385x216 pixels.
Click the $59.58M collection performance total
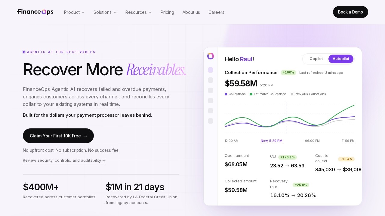pos(241,84)
